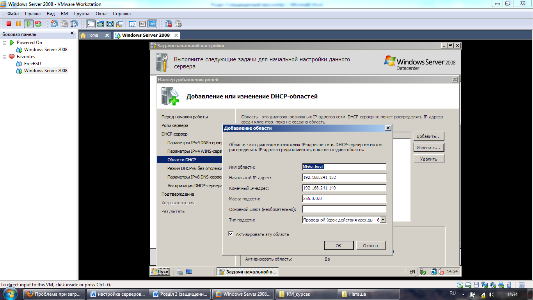Click the 'Имя области' input field
Image resolution: width=533 pixels, height=300 pixels.
click(344, 167)
